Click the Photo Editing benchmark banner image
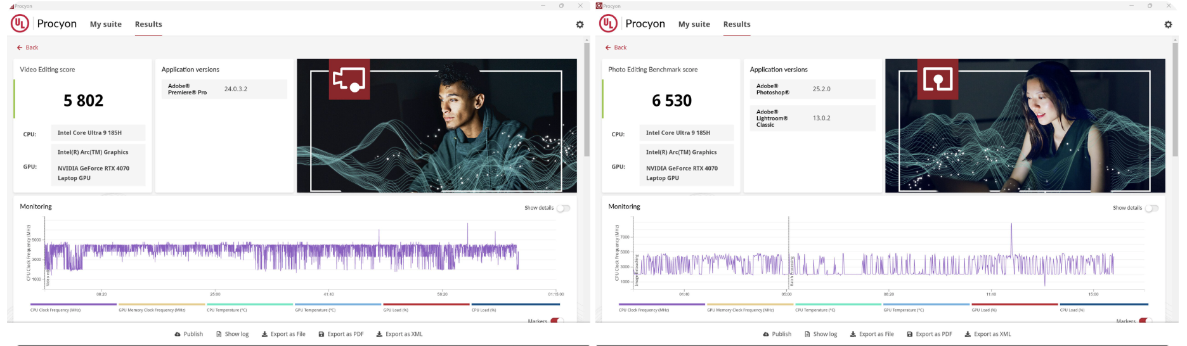The image size is (1187, 346). click(x=1025, y=125)
